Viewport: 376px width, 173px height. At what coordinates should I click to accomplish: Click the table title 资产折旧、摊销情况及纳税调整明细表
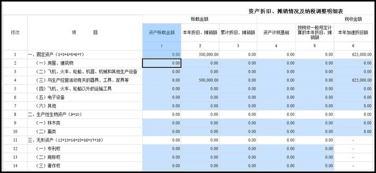[296, 11]
